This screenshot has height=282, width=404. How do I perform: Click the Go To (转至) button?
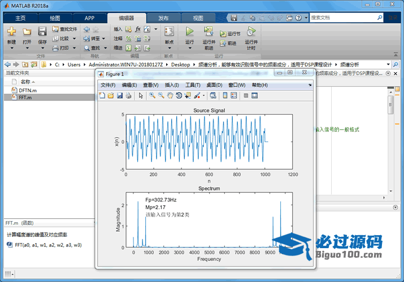click(92, 38)
